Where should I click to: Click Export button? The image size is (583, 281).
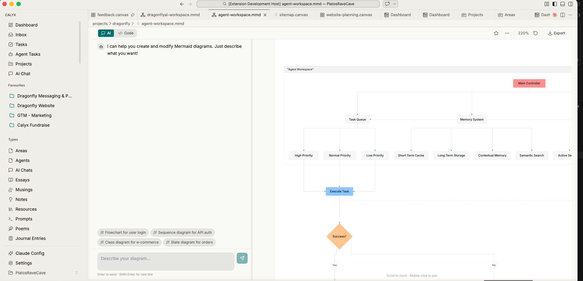click(x=556, y=33)
